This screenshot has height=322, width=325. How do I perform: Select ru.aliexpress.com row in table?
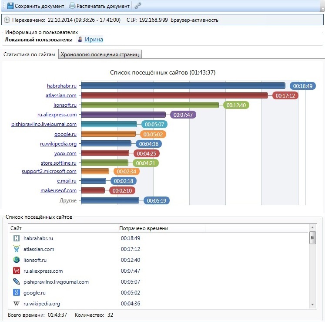(158, 271)
